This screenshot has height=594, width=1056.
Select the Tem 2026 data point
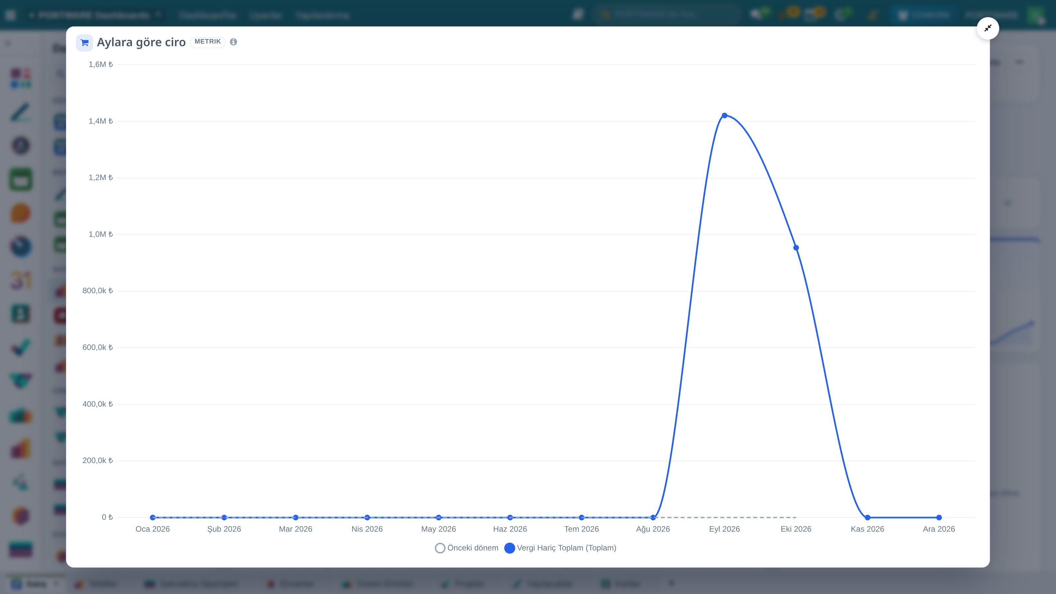click(x=581, y=517)
